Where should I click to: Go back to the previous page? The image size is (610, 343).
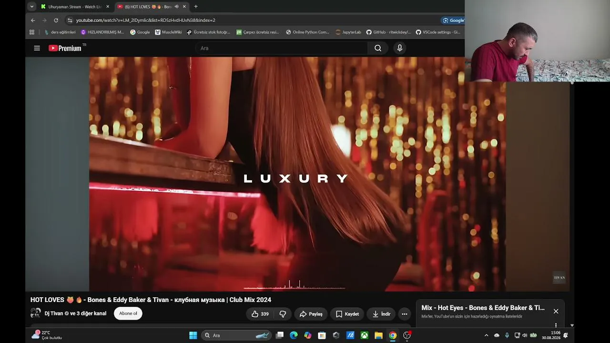coord(33,20)
